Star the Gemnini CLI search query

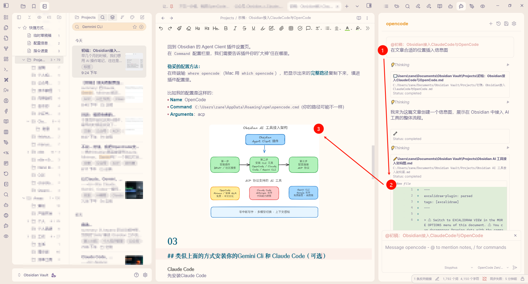click(x=135, y=27)
